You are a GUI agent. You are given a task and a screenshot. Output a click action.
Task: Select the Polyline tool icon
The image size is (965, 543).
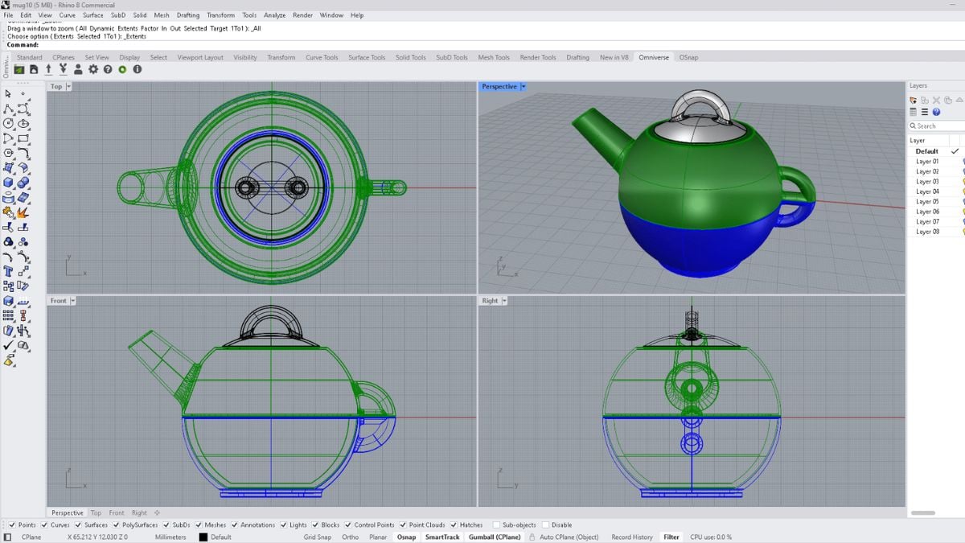[x=9, y=109]
